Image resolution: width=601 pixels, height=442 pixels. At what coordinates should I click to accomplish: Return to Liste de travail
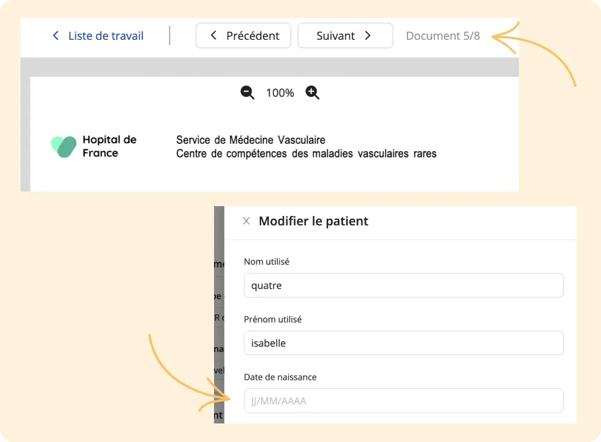coord(106,36)
